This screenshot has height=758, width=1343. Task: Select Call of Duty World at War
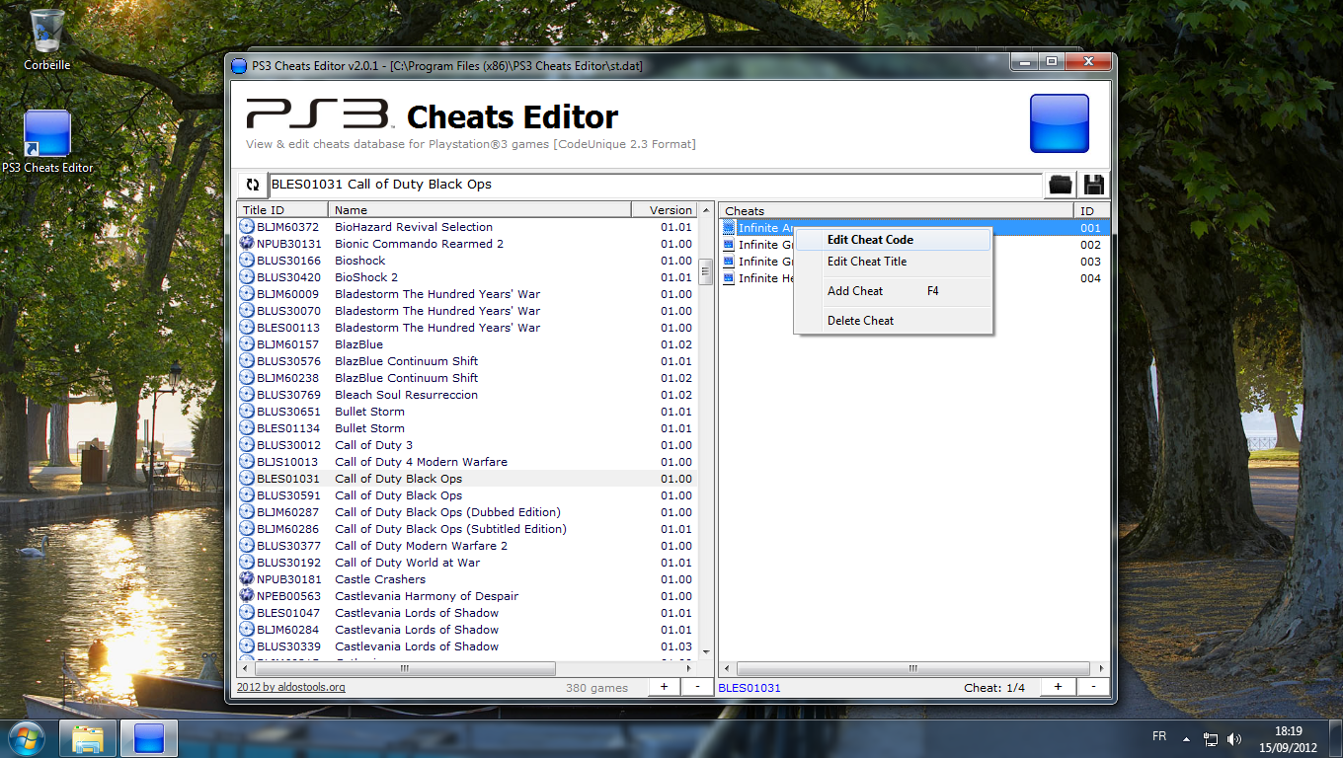coord(467,563)
